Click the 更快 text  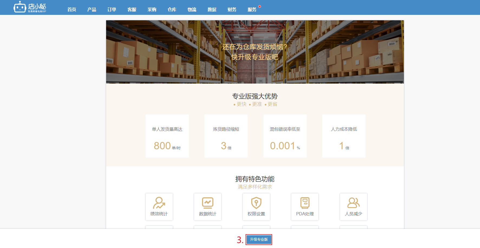(242, 104)
